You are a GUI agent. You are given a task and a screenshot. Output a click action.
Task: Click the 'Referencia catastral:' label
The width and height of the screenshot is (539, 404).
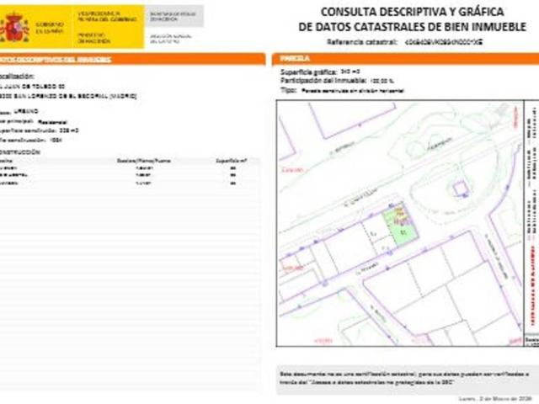(362, 42)
